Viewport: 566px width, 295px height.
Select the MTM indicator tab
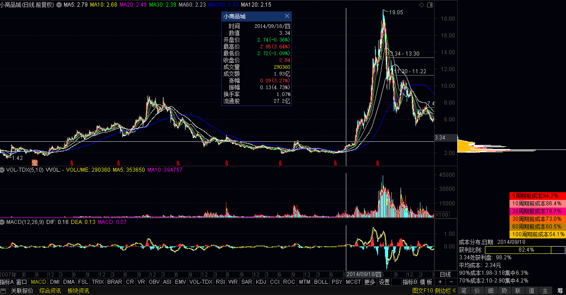305,282
